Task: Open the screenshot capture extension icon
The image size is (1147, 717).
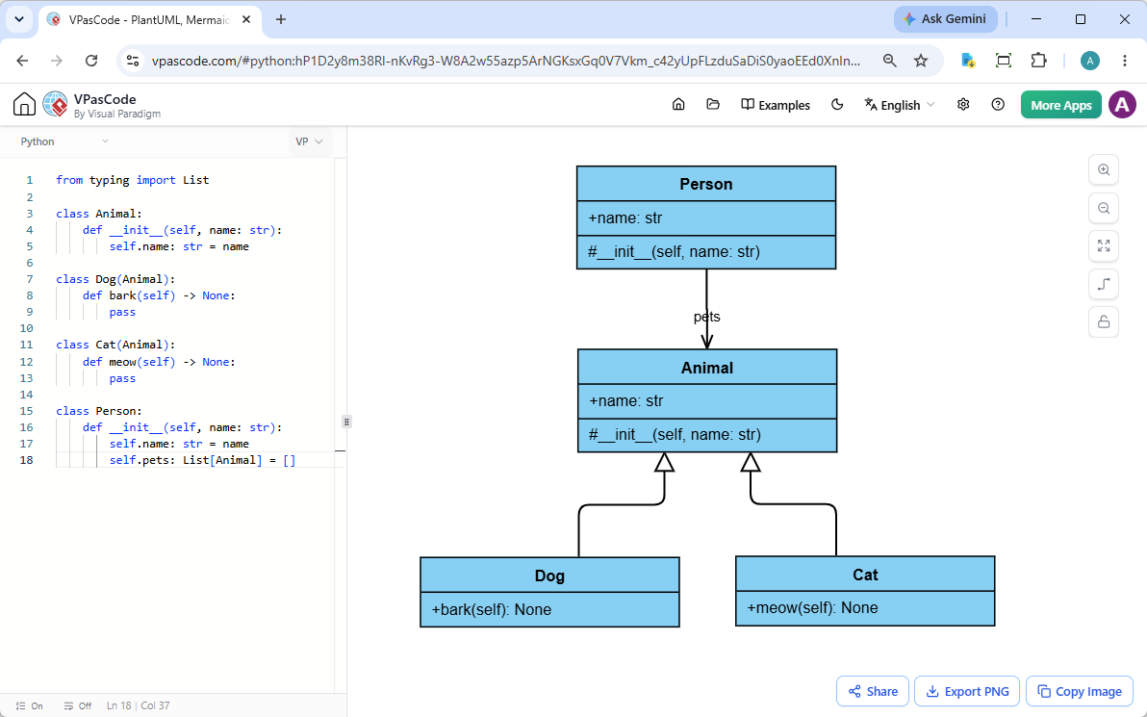Action: [x=1004, y=61]
